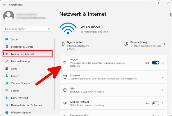Image resolution: width=172 pixels, height=116 pixels.
Task: Enable the Mobiler Hotspot toggle
Action: pyautogui.click(x=155, y=103)
